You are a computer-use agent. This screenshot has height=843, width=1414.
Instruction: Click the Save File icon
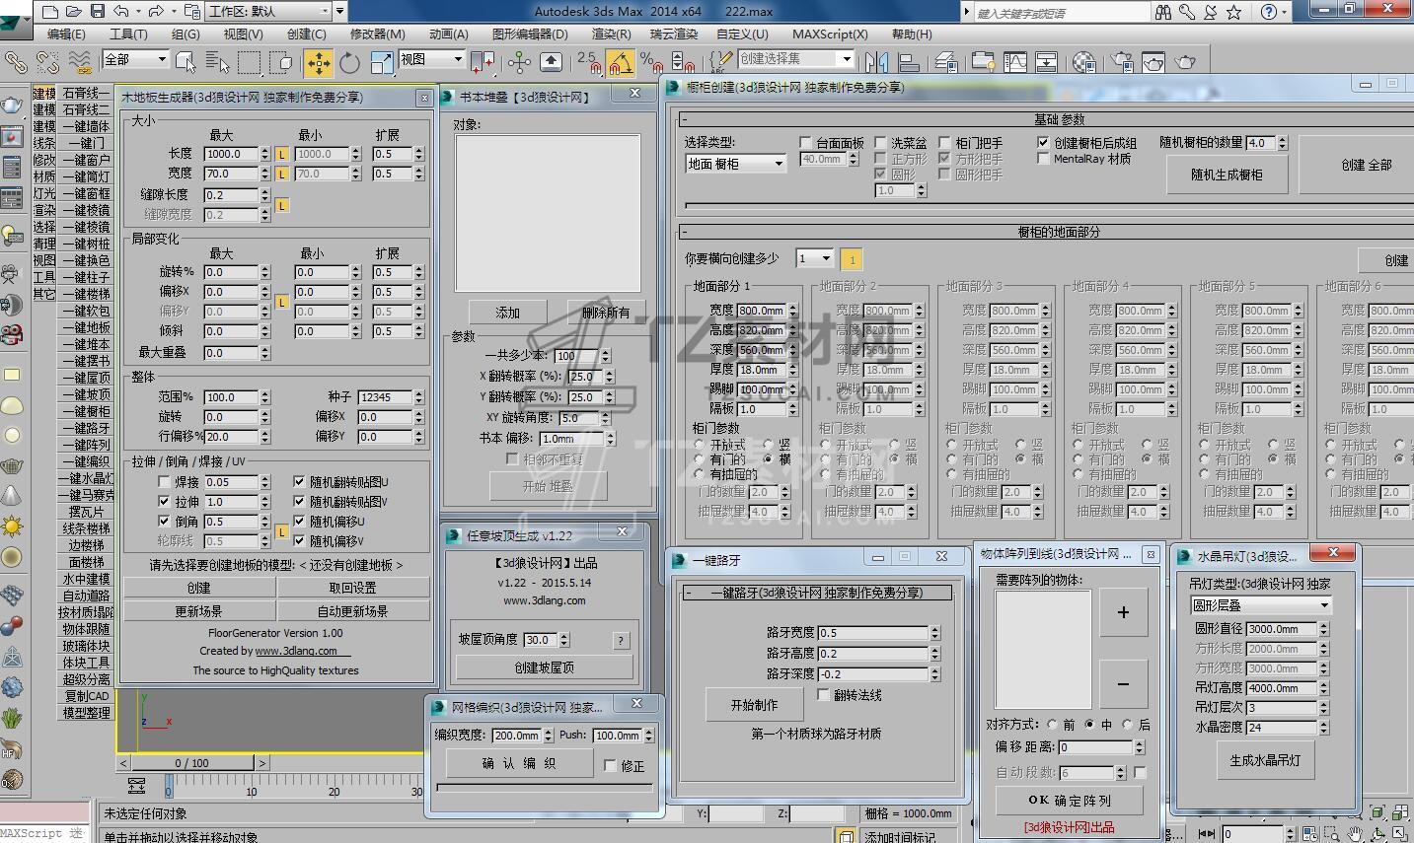pyautogui.click(x=98, y=12)
